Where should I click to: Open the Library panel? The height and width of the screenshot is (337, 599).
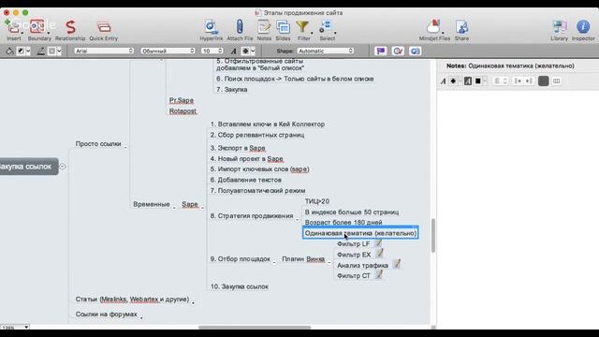pyautogui.click(x=560, y=27)
